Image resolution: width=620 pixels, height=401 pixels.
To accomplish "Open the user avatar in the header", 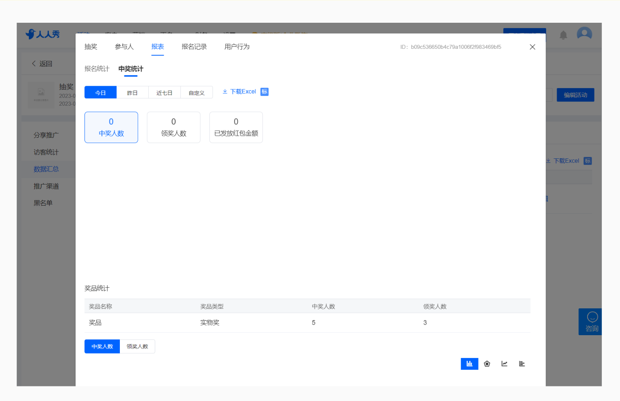I will coord(584,34).
